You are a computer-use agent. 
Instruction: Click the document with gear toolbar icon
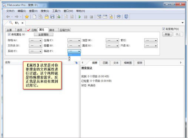(111, 17)
